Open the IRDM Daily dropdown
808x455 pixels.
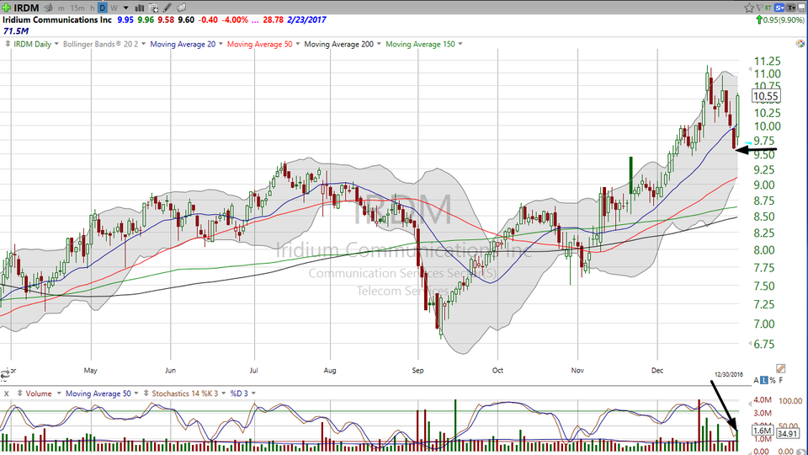click(56, 44)
